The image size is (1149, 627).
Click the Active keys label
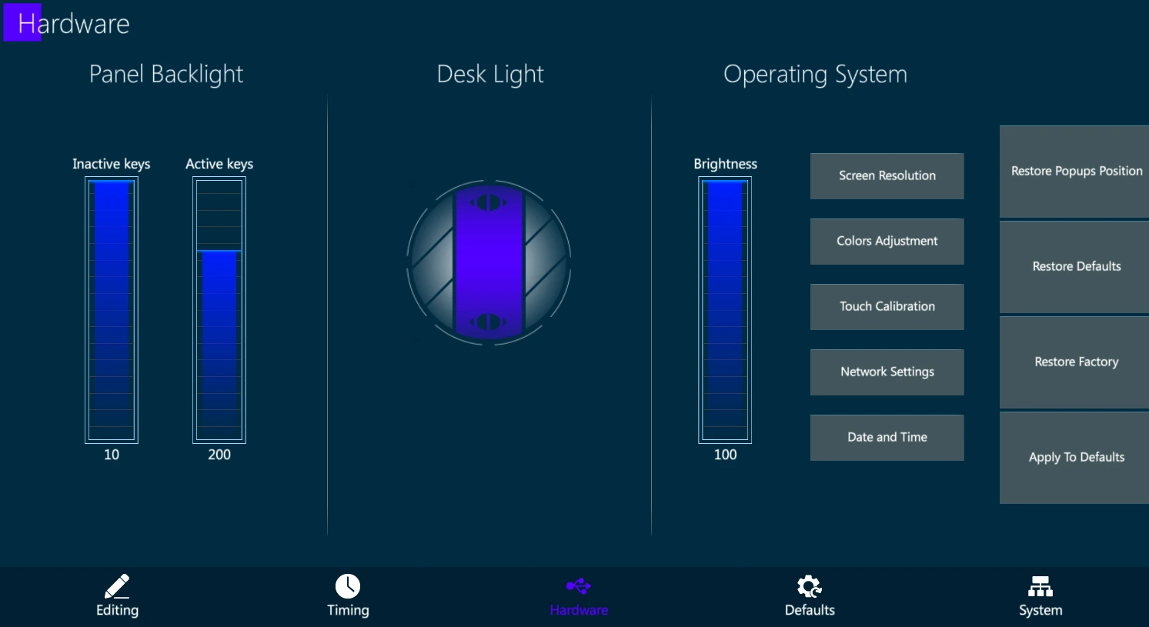pyautogui.click(x=219, y=164)
